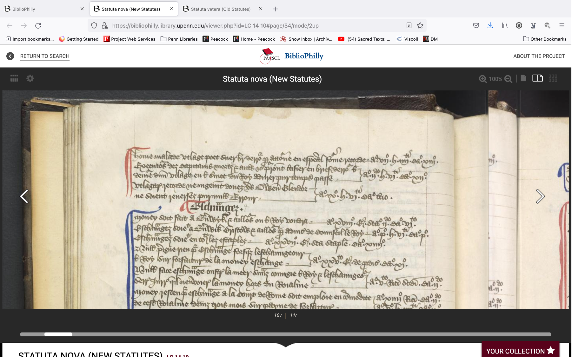This screenshot has width=572, height=357.
Task: Click Import bookmarks... item
Action: (30, 39)
